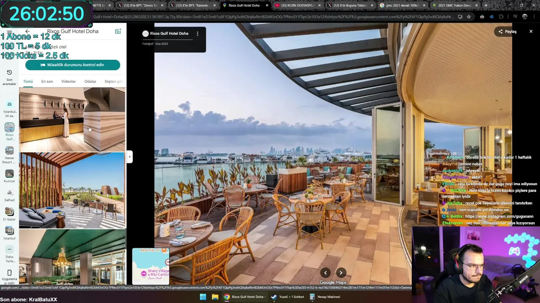Open the terrace lounge photo thumbnail

coord(72,191)
